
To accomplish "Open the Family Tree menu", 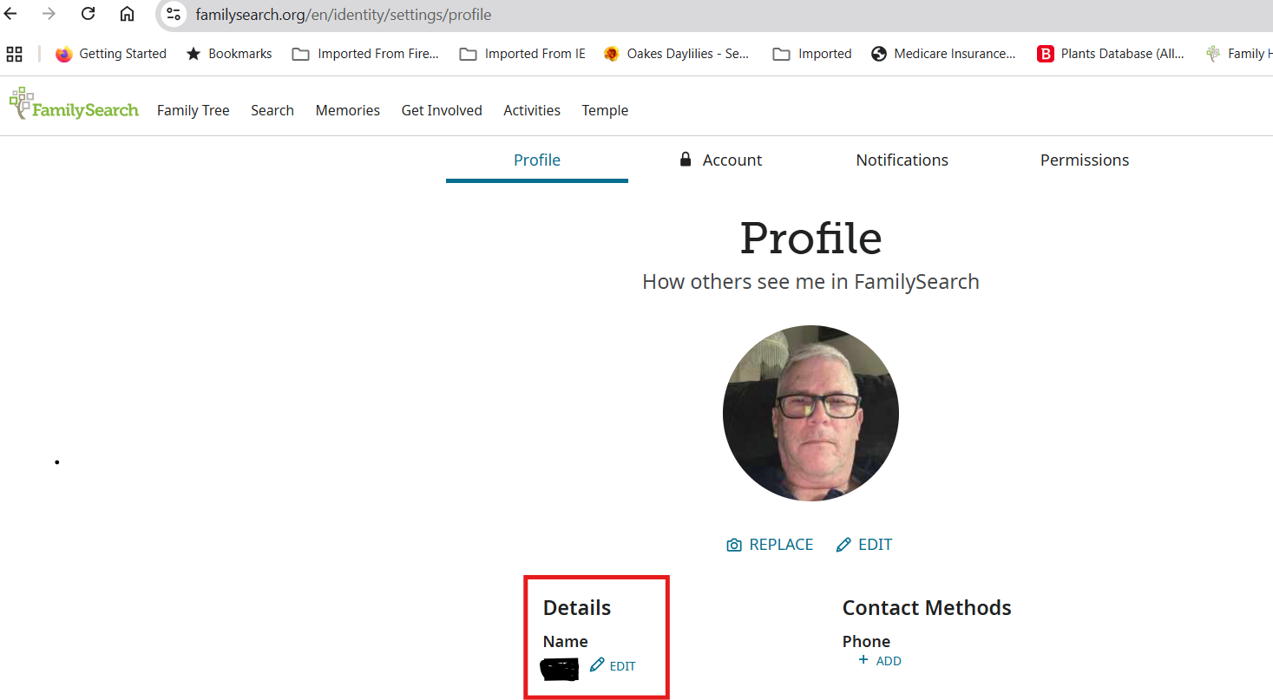I will (194, 110).
